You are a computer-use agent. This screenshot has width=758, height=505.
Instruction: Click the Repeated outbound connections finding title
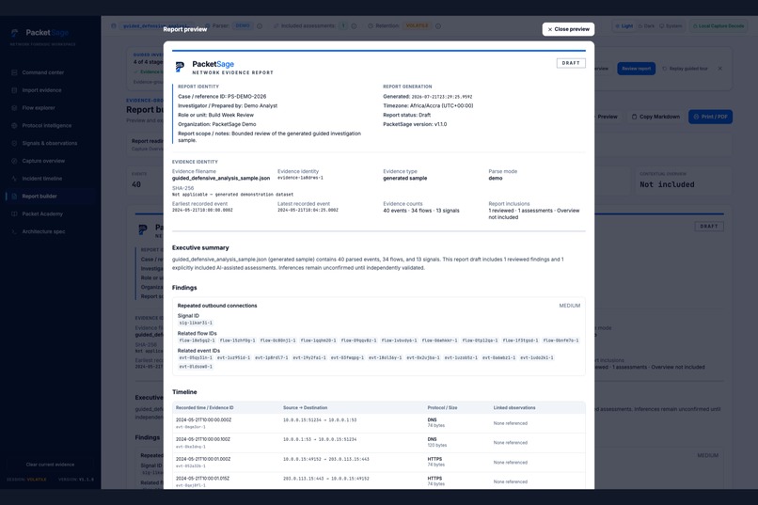[x=217, y=306]
